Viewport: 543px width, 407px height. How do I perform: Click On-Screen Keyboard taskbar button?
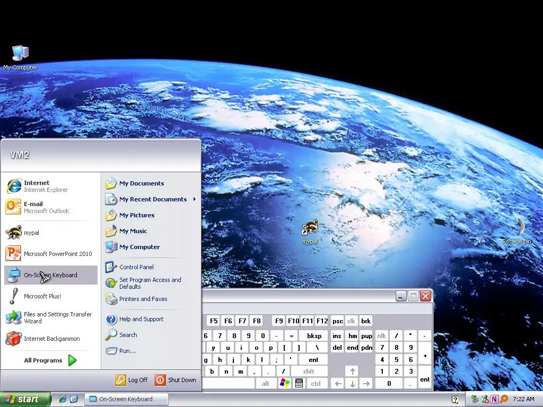pos(126,399)
